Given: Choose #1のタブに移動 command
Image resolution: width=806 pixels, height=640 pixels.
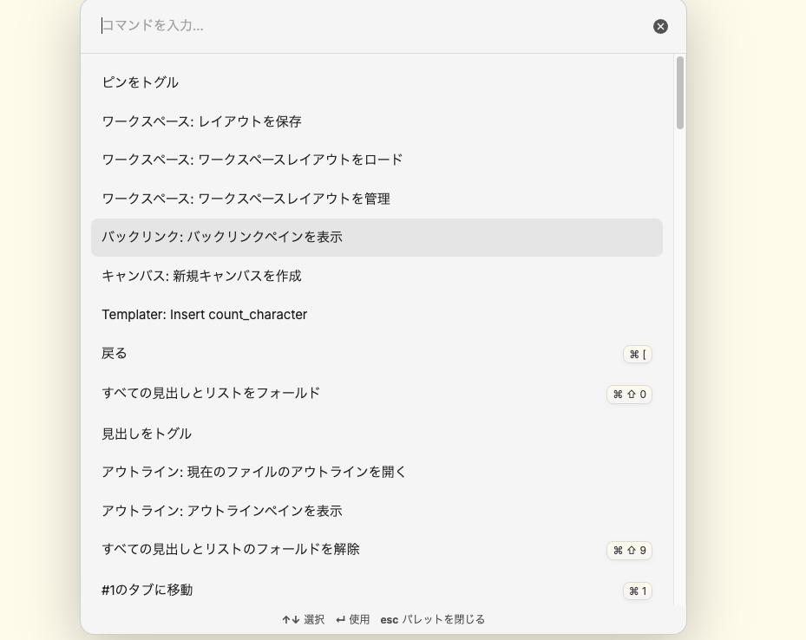Looking at the screenshot, I should click(x=377, y=590).
